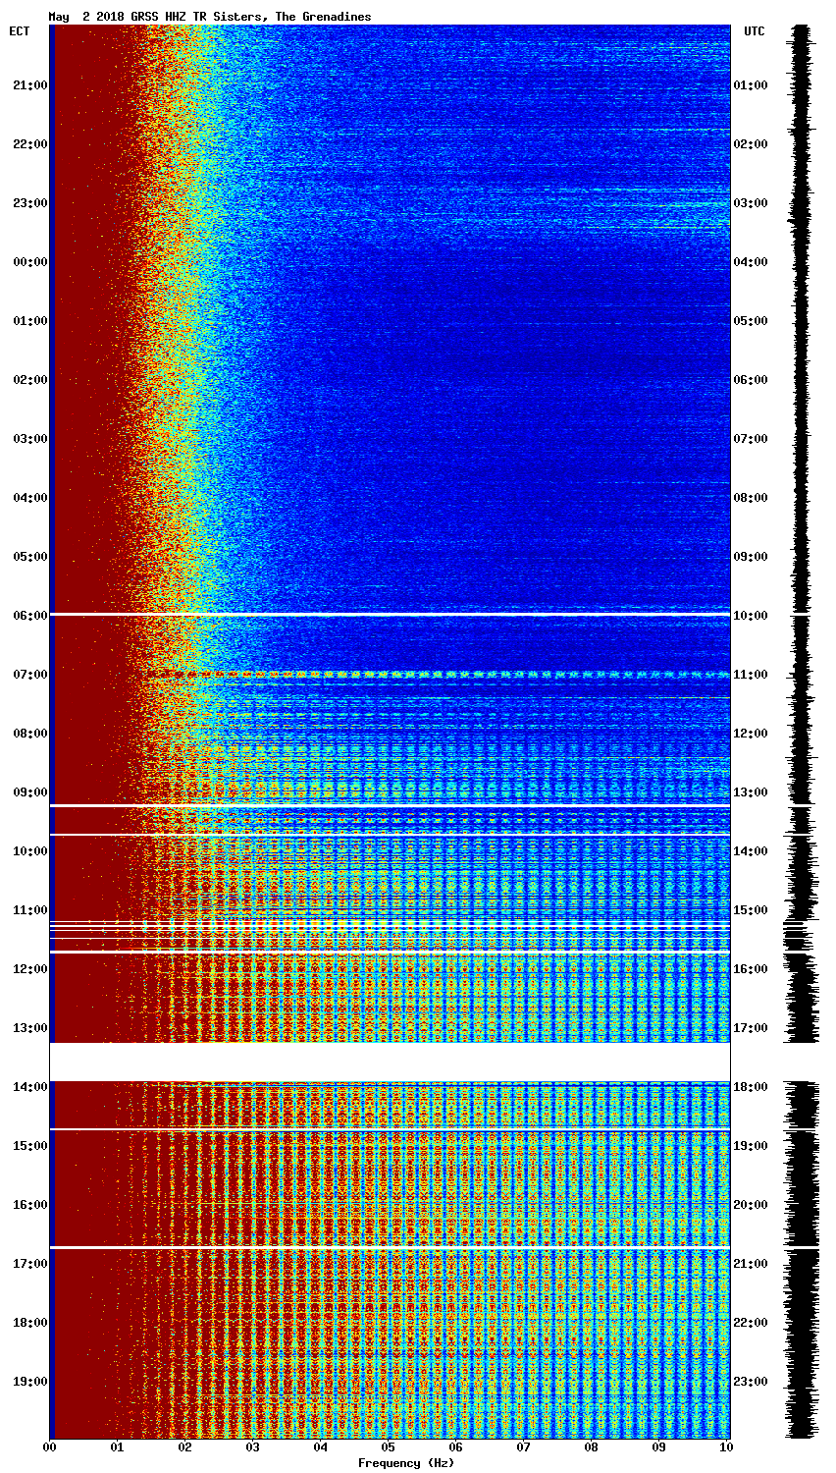The width and height of the screenshot is (836, 1473).
Task: Click the ECT 19:00 time label
Action: click(30, 1382)
